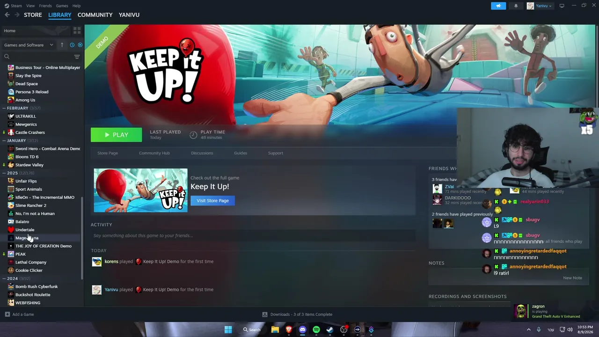Image resolution: width=599 pixels, height=337 pixels.
Task: Switch to the COMMUNITY tab
Action: [95, 15]
